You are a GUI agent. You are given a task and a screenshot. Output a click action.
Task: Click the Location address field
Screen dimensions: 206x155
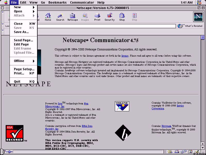pyautogui.click(x=106, y=26)
